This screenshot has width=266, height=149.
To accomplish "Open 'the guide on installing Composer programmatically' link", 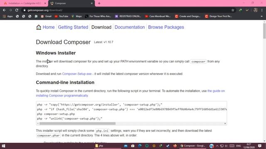I will click(x=130, y=93).
